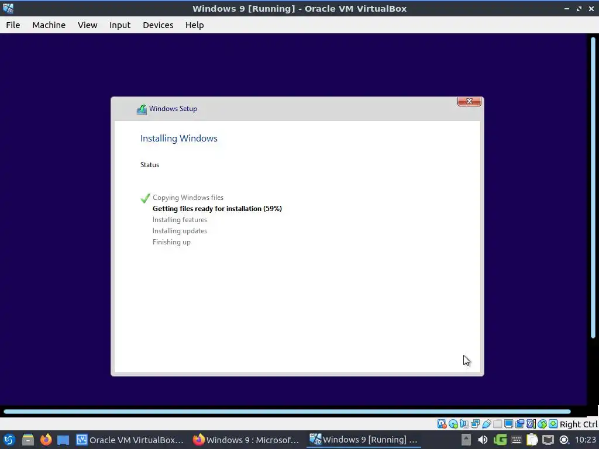Click the shared folders status icon
This screenshot has width=599, height=449.
497,424
